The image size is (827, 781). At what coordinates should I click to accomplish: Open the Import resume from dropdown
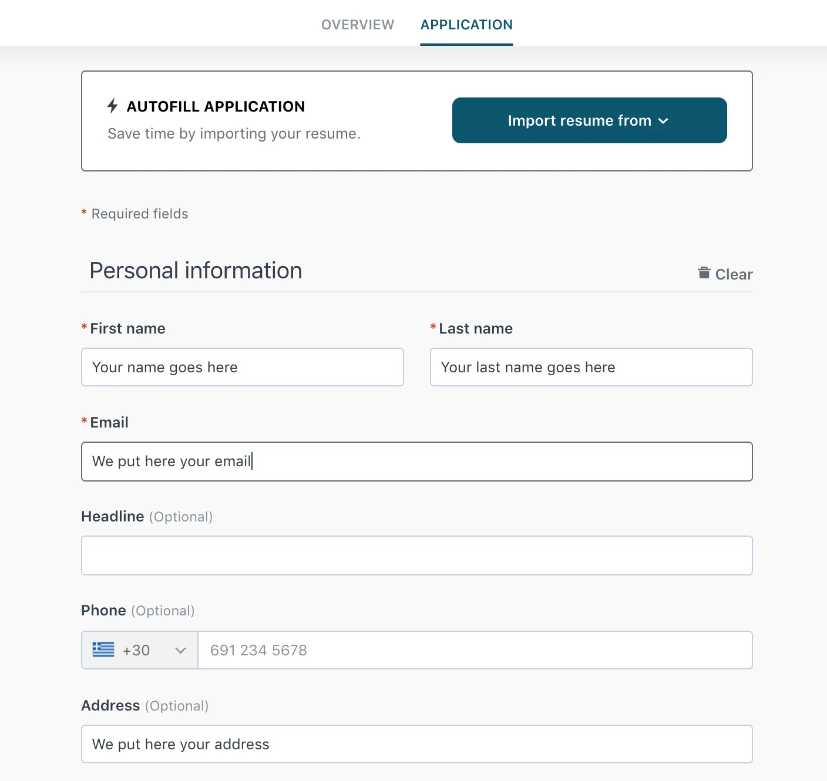[589, 120]
